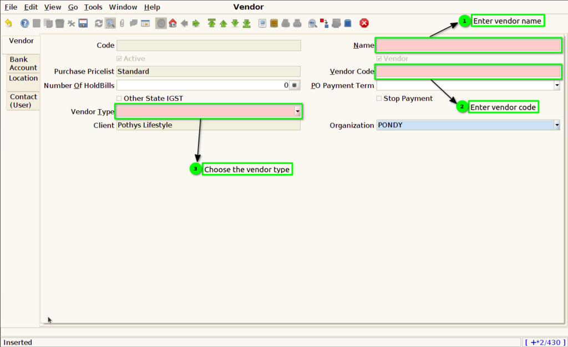The image size is (568, 347).
Task: Switch to the Contact (User) tab
Action: pos(23,101)
